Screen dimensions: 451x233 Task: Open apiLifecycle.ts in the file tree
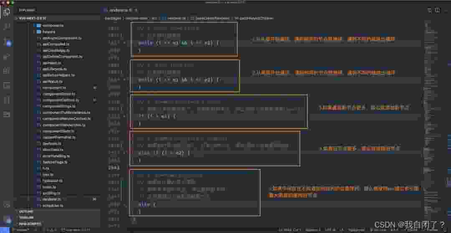(55, 69)
